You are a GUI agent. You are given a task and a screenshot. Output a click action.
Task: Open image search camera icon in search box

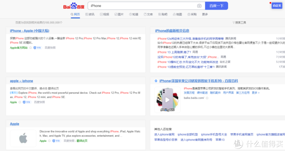(x=199, y=6)
